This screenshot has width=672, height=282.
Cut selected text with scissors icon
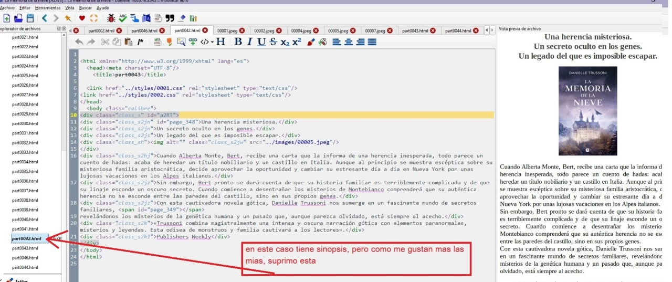pyautogui.click(x=106, y=42)
